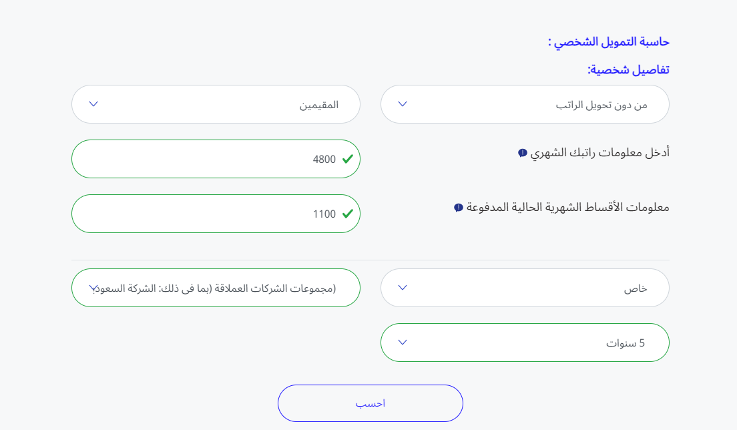Click chevron arrow of المقيمين dropdown
Screen dimensions: 737x430
[93, 104]
